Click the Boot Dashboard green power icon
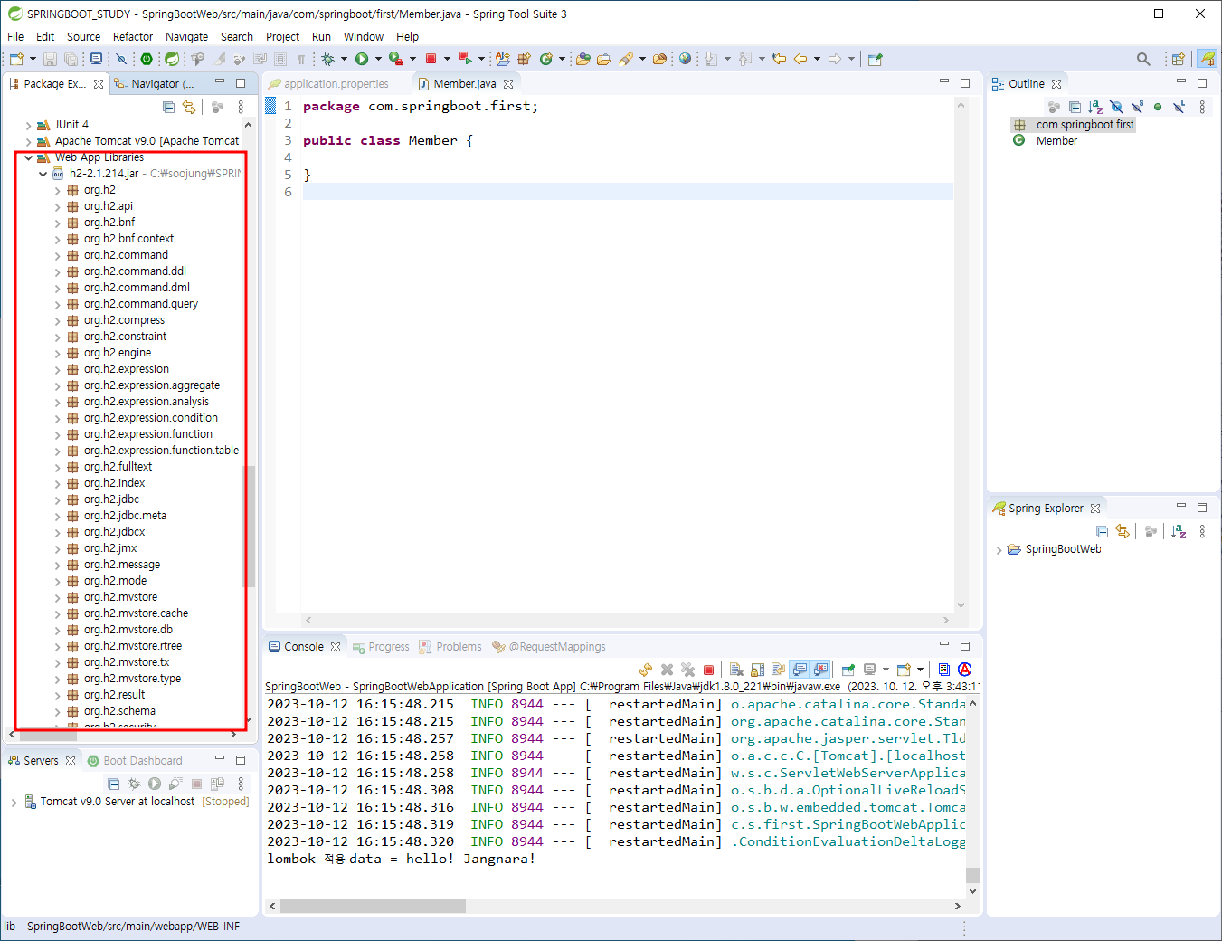This screenshot has width=1222, height=941. (147, 59)
